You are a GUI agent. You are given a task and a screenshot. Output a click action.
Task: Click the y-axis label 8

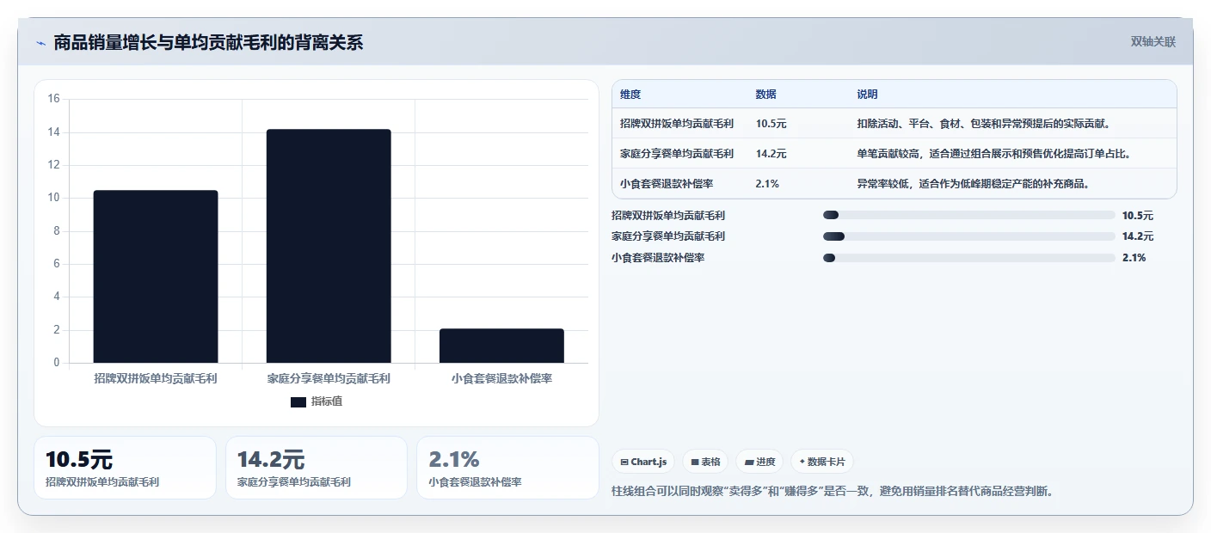[57, 231]
